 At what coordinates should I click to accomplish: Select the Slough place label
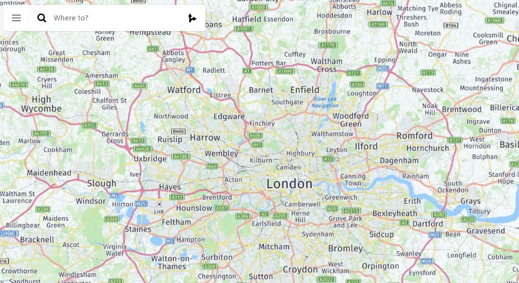102,183
